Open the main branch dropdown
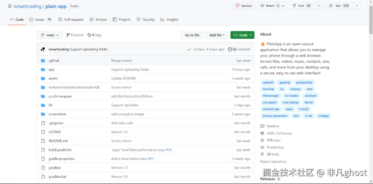Image resolution: width=373 pixels, height=184 pixels. (x=49, y=35)
